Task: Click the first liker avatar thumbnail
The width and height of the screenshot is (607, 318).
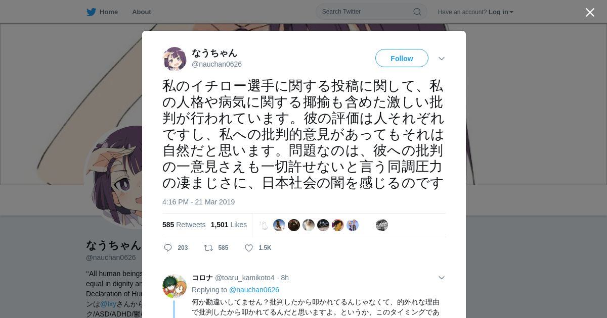Action: click(265, 225)
